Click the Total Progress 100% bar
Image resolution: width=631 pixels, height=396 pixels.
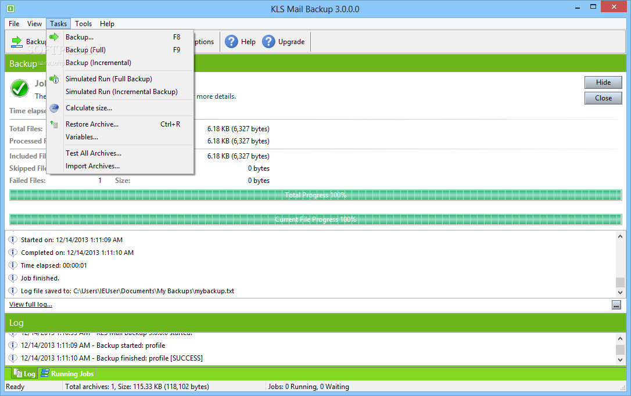click(x=315, y=195)
